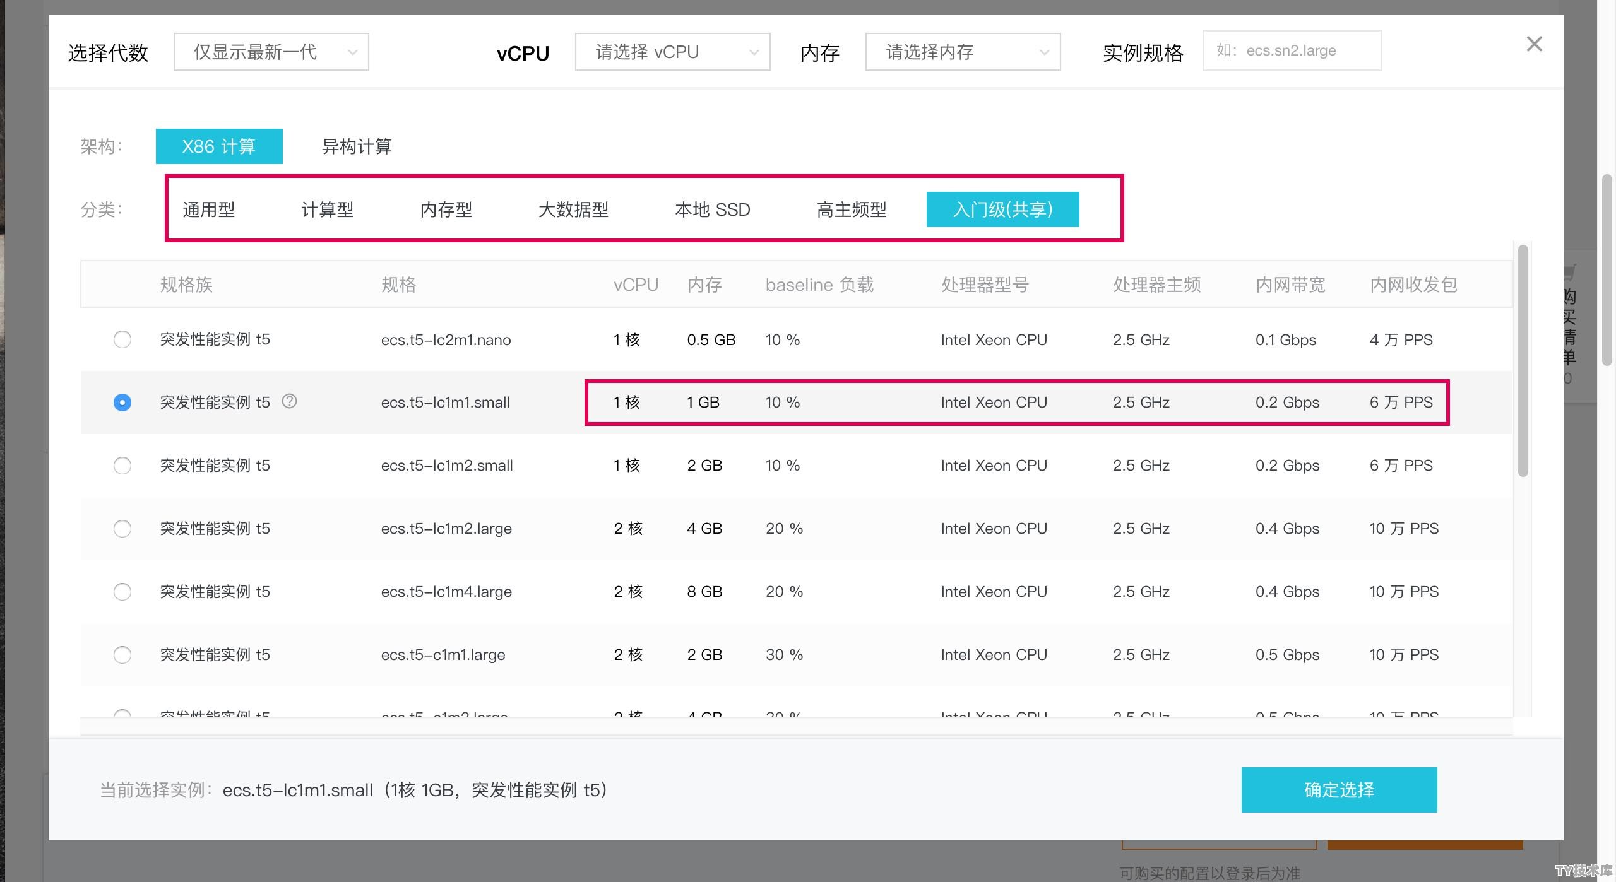Click the 30 % baseline cell
The height and width of the screenshot is (882, 1616).
784,655
